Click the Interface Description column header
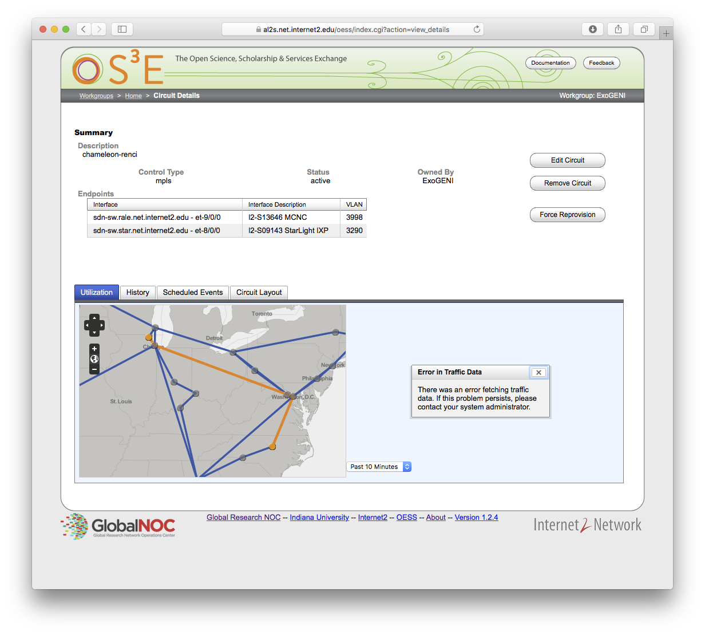 pos(291,204)
